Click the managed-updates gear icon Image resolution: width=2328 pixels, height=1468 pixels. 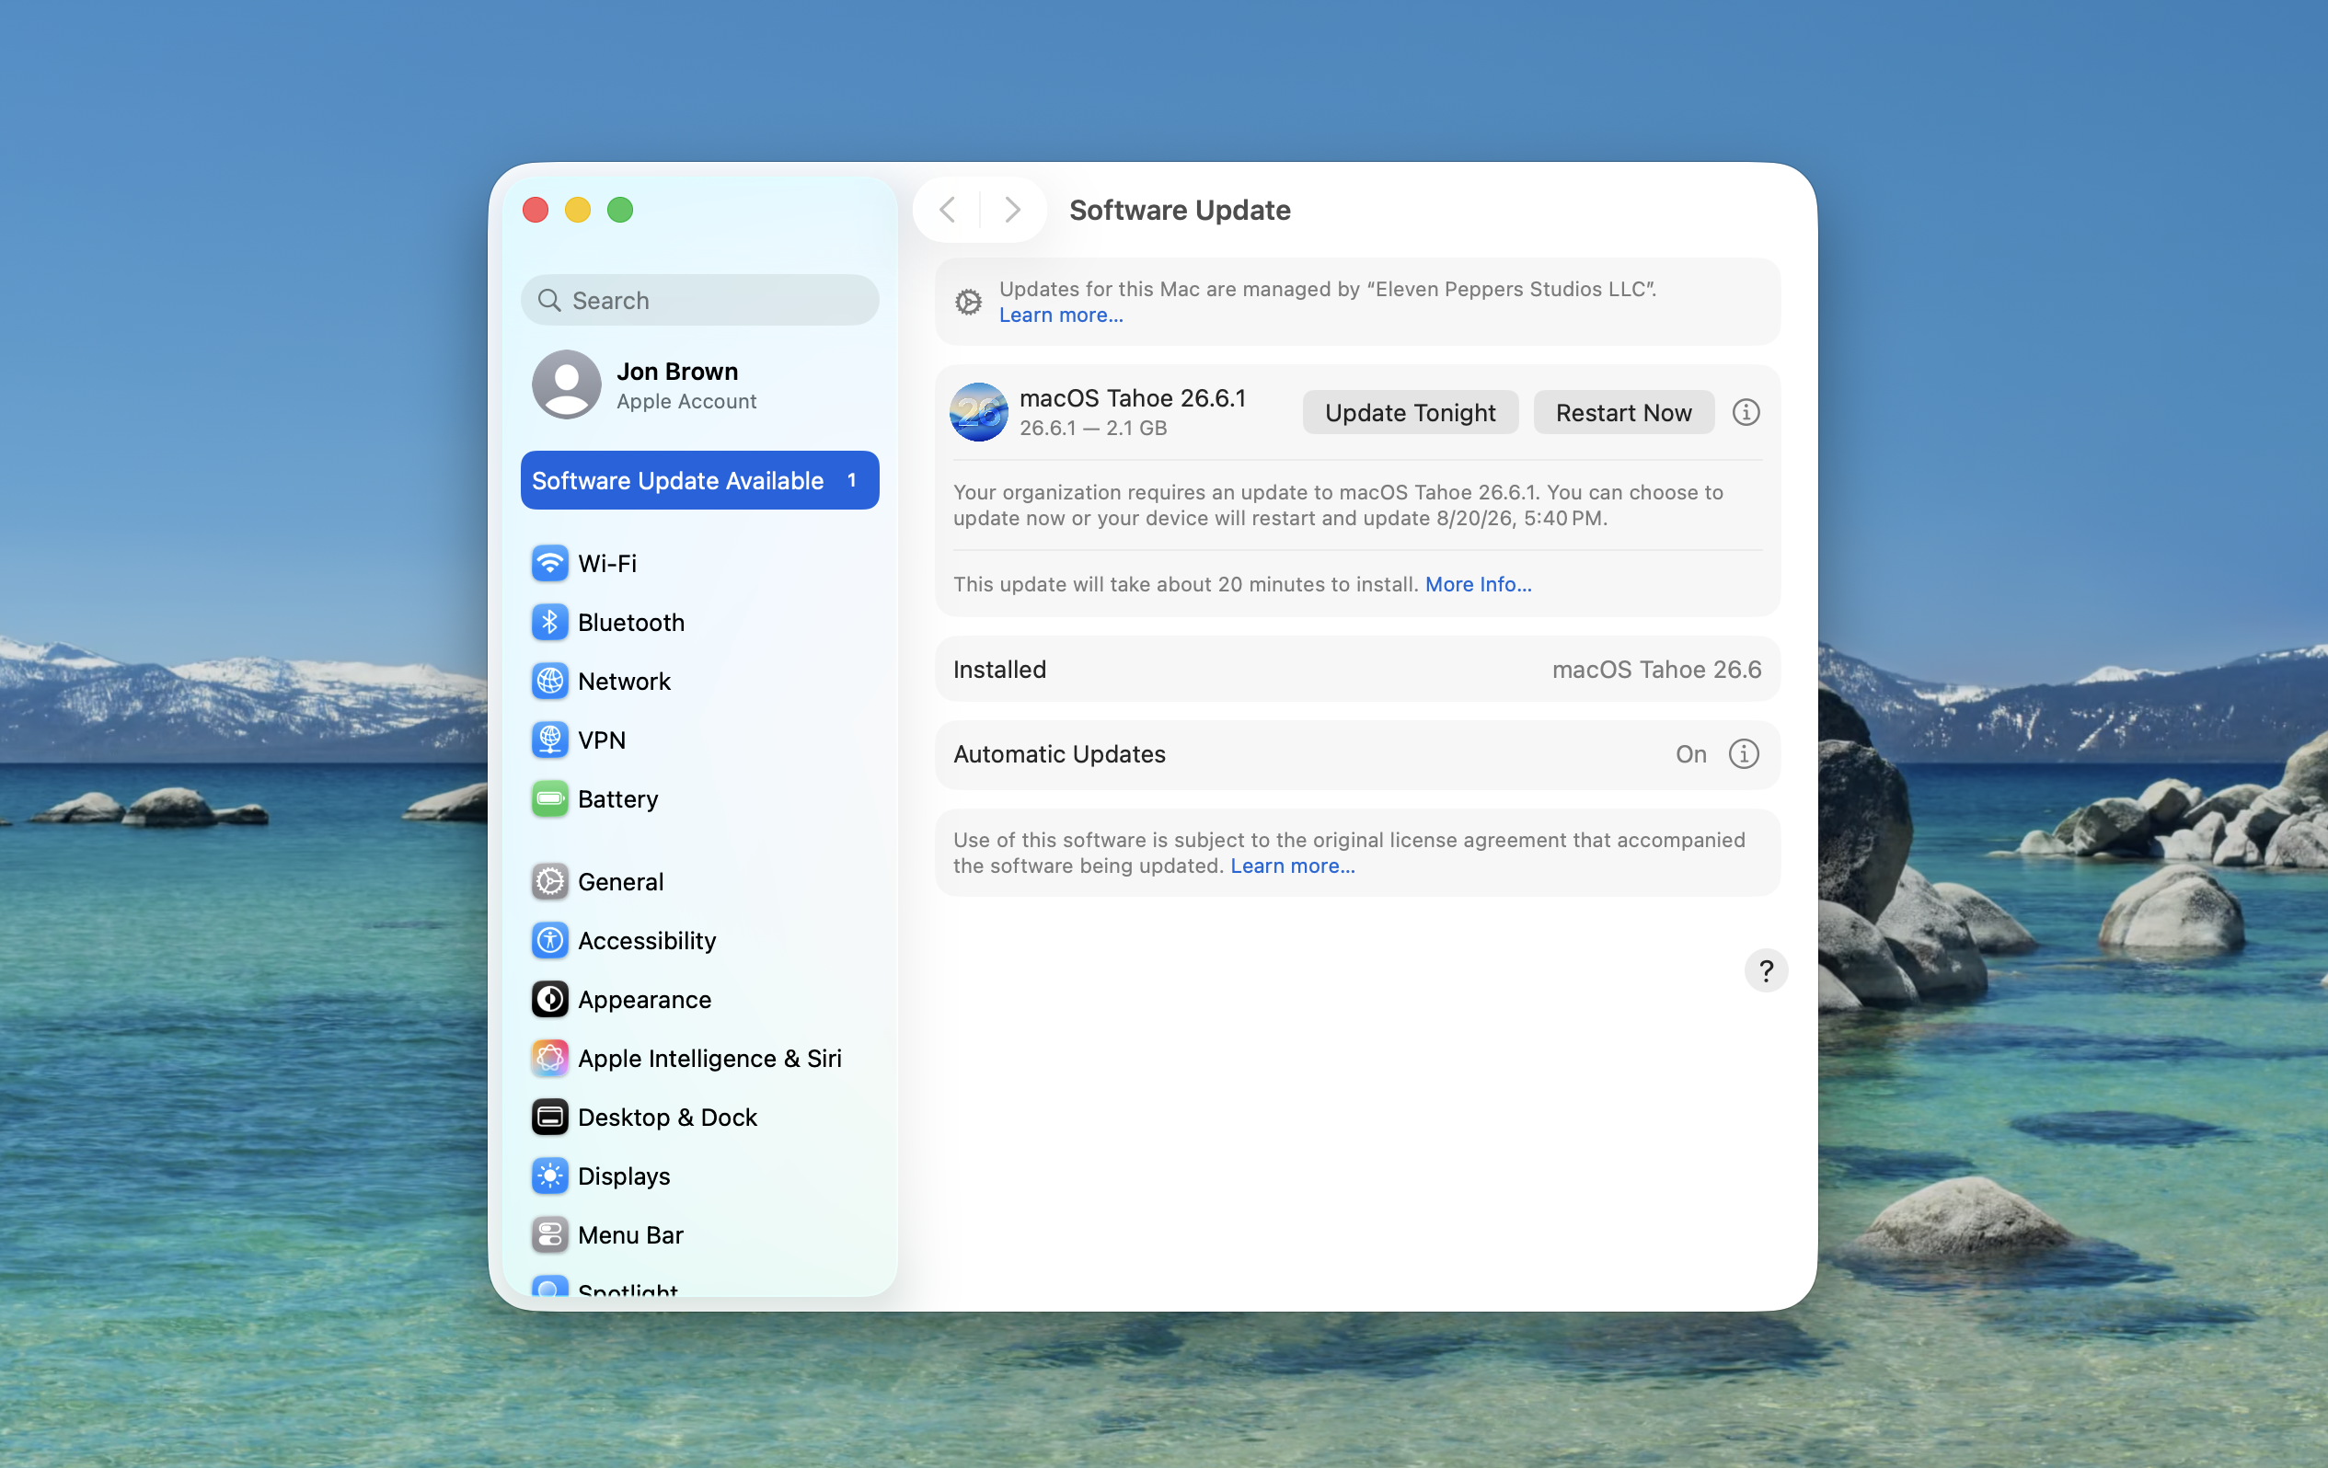point(968,303)
